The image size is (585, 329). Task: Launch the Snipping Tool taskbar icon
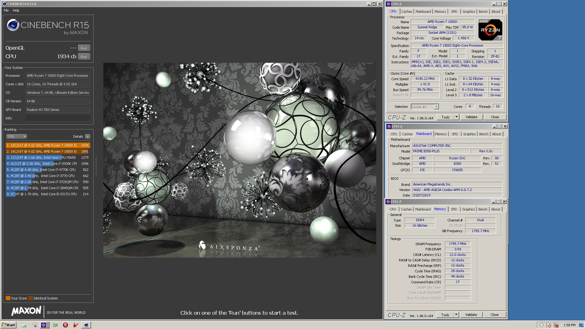tap(34, 325)
